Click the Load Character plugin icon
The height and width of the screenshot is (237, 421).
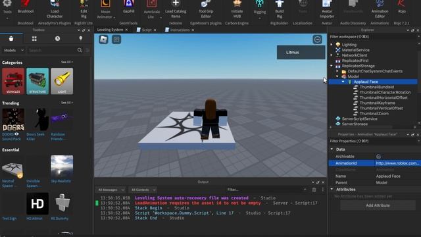55,9
